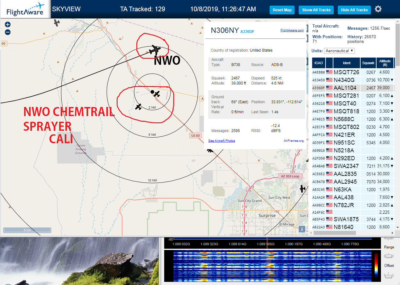Click US flag in SWA2347 row
This screenshot has height=285, width=400.
pyautogui.click(x=329, y=166)
